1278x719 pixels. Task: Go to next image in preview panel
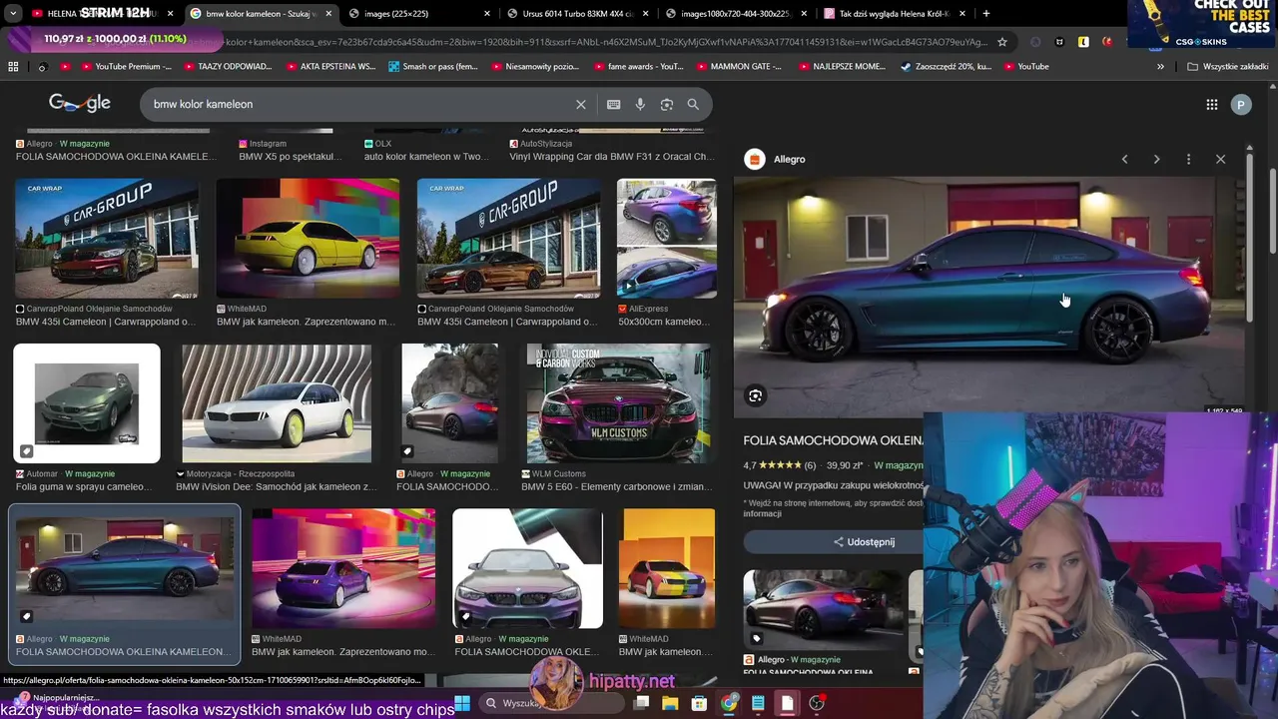[x=1156, y=159]
